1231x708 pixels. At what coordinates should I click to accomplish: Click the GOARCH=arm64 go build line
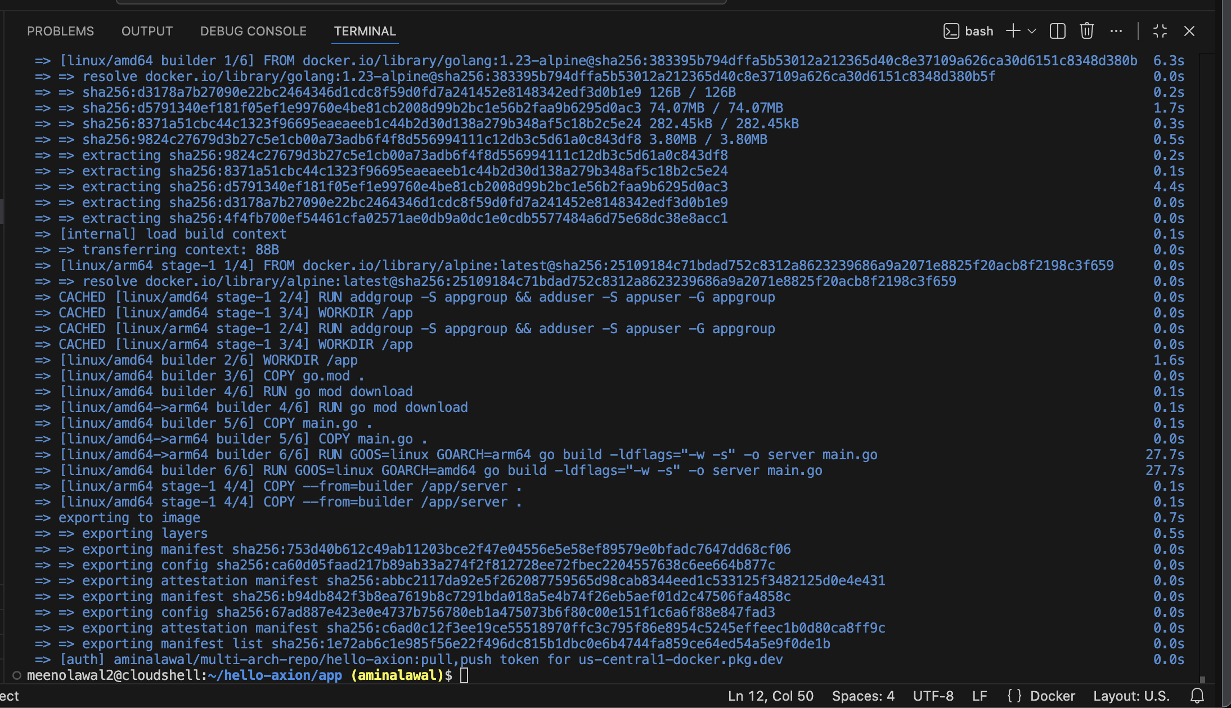[456, 455]
